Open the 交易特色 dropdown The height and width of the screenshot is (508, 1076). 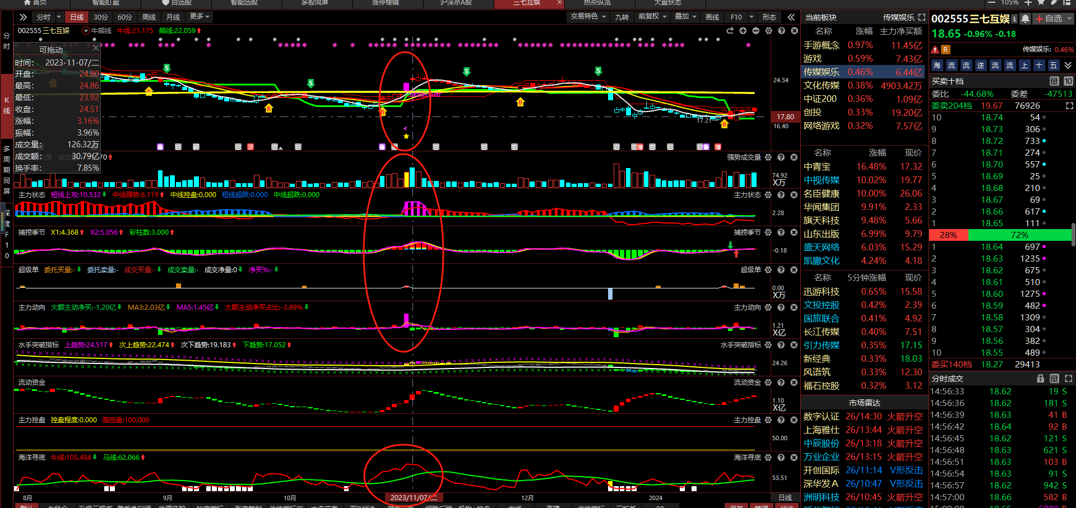pos(588,17)
